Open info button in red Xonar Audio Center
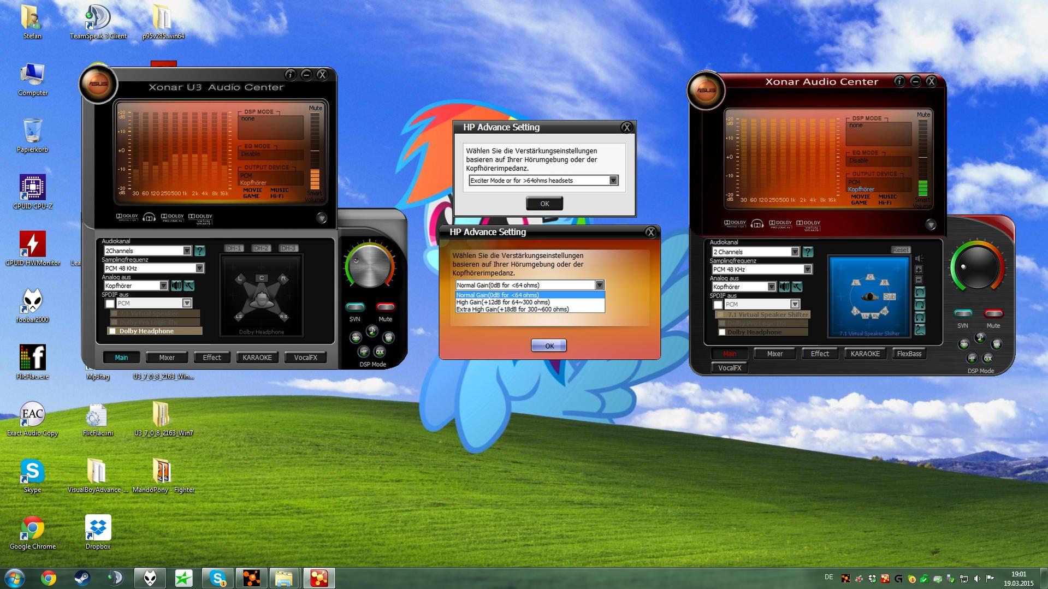The height and width of the screenshot is (589, 1048). pos(899,81)
